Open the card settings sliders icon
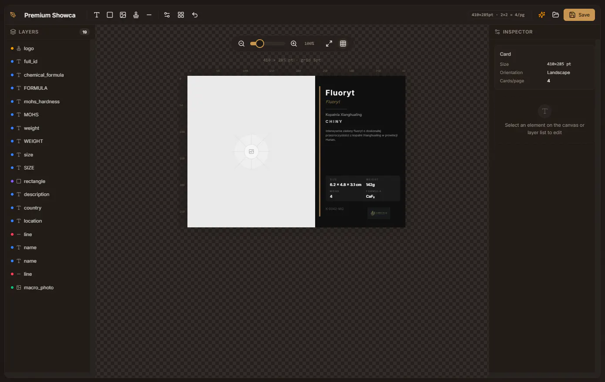The height and width of the screenshot is (382, 605). (x=167, y=15)
